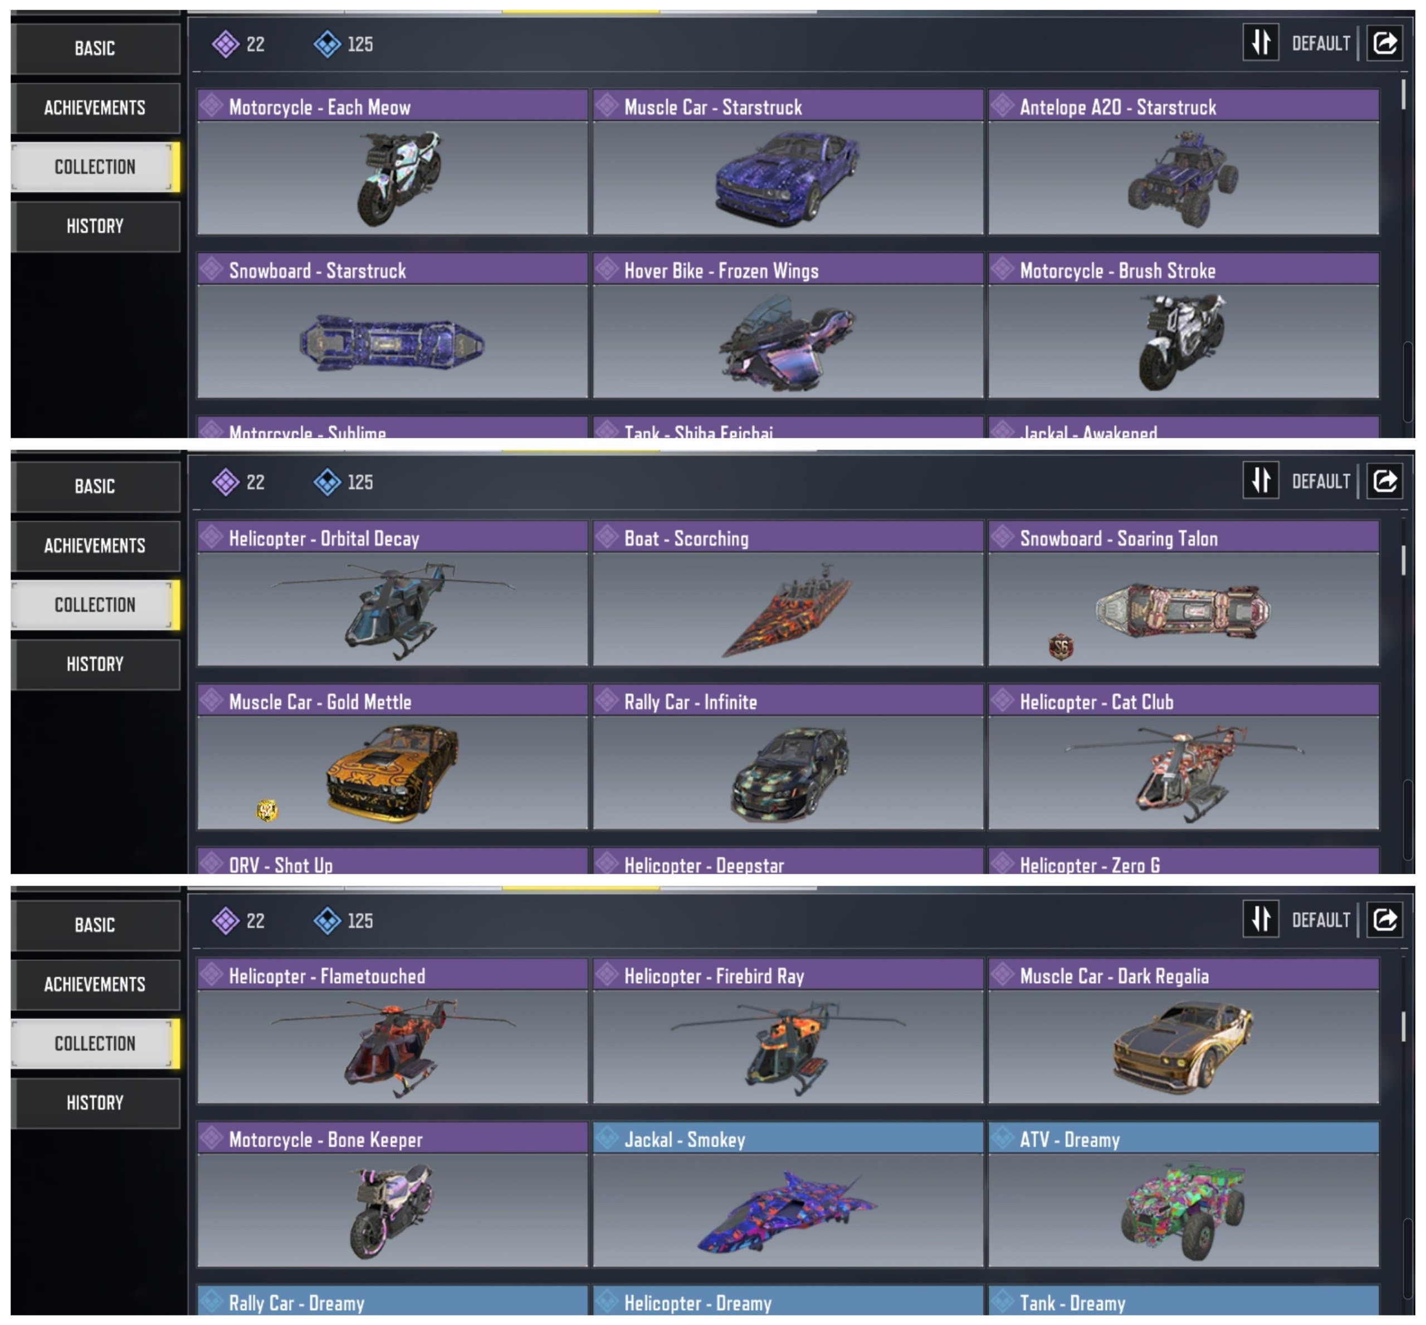Click gold badge icon on Gold Mettle card
Screen dimensions: 1426x1325
[x=267, y=810]
